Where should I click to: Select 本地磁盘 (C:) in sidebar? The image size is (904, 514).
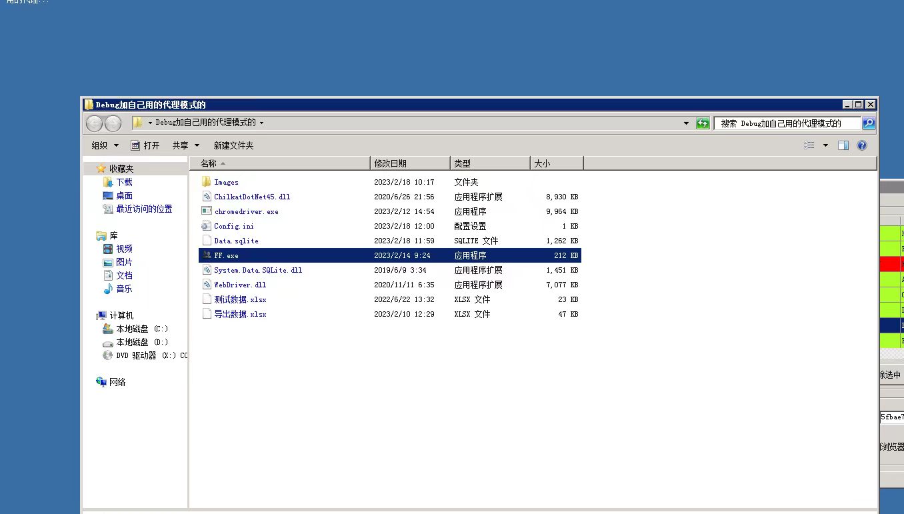pyautogui.click(x=142, y=329)
